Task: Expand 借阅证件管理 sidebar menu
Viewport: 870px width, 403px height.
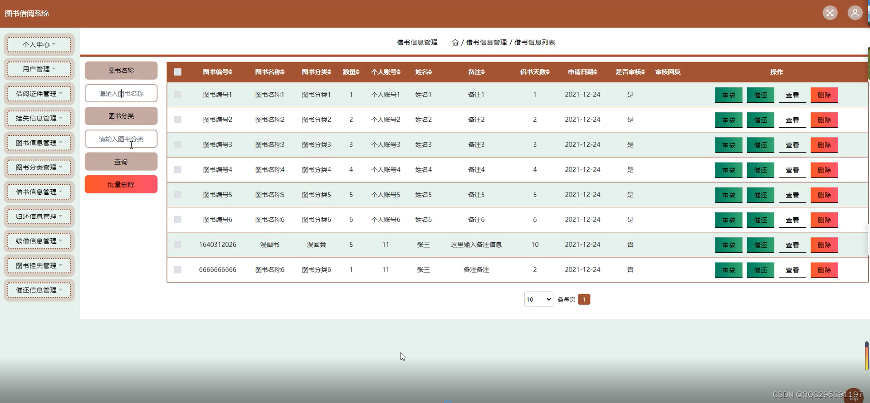Action: pyautogui.click(x=39, y=94)
